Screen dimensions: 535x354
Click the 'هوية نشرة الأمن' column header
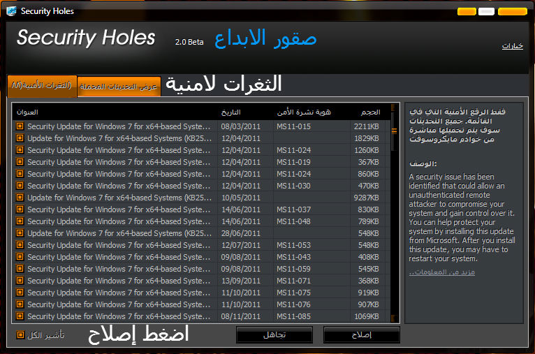tap(304, 112)
